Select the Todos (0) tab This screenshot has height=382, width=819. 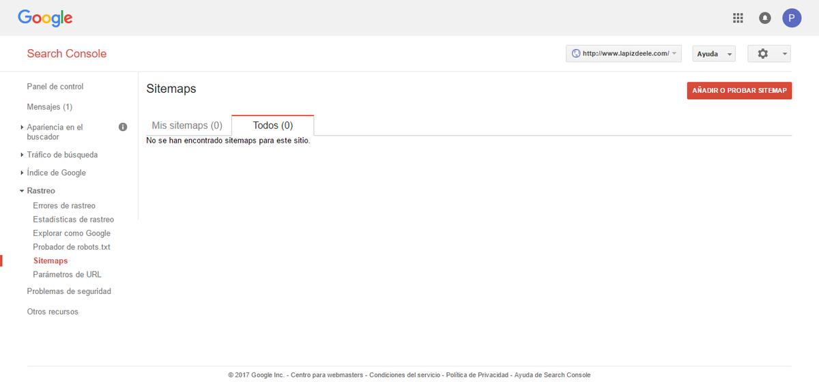click(272, 126)
